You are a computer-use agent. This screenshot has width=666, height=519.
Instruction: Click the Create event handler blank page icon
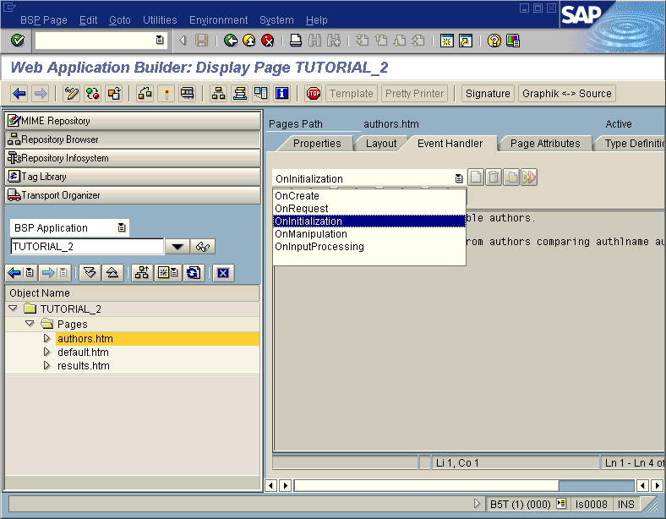pyautogui.click(x=476, y=178)
